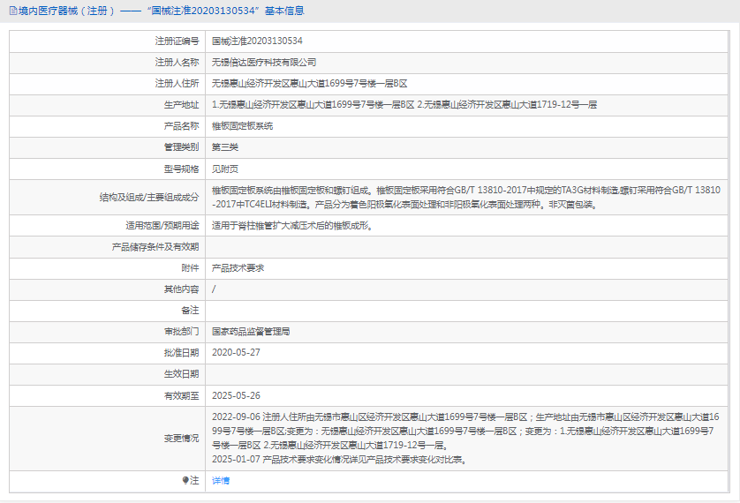
Task: Click the document icon beside the 境内医疗器械 title
Action: point(12,11)
